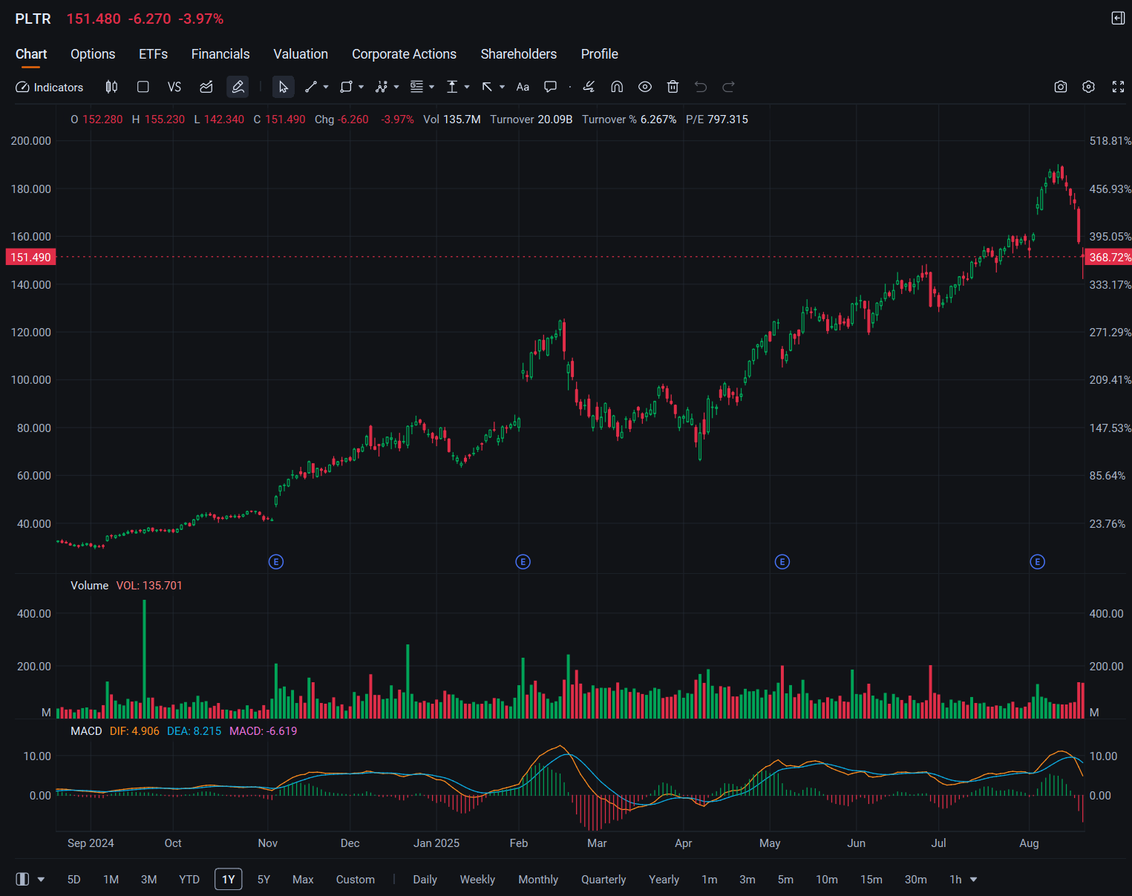Select the 1Y range
Viewport: 1132px width, 896px height.
click(x=229, y=880)
